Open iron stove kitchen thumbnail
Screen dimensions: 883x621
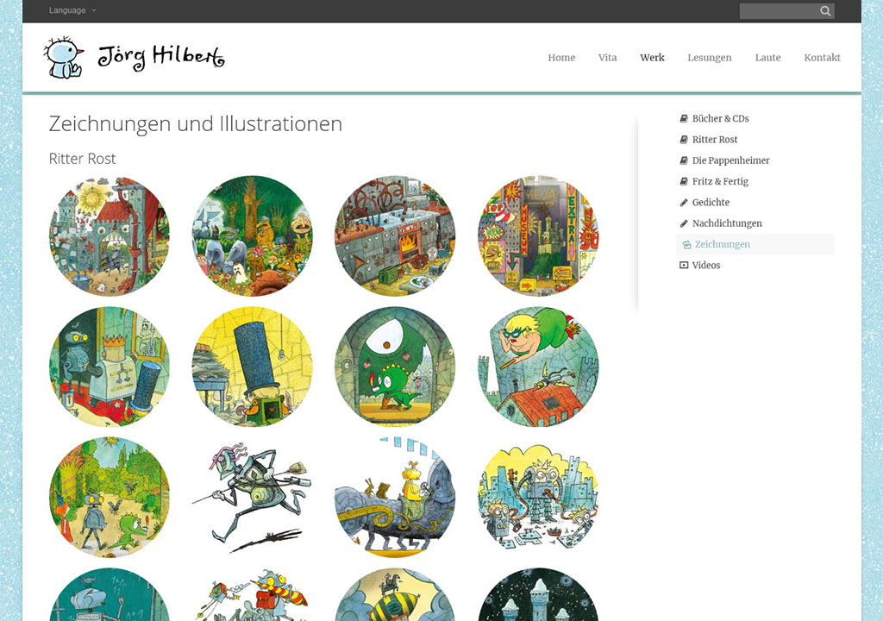pos(395,235)
